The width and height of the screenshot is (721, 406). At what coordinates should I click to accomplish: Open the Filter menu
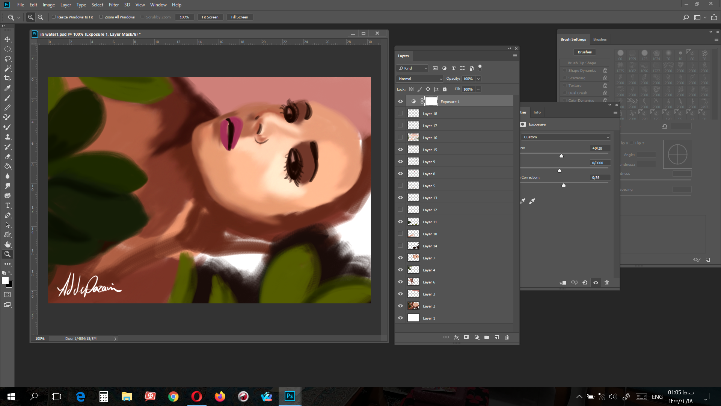(x=114, y=5)
